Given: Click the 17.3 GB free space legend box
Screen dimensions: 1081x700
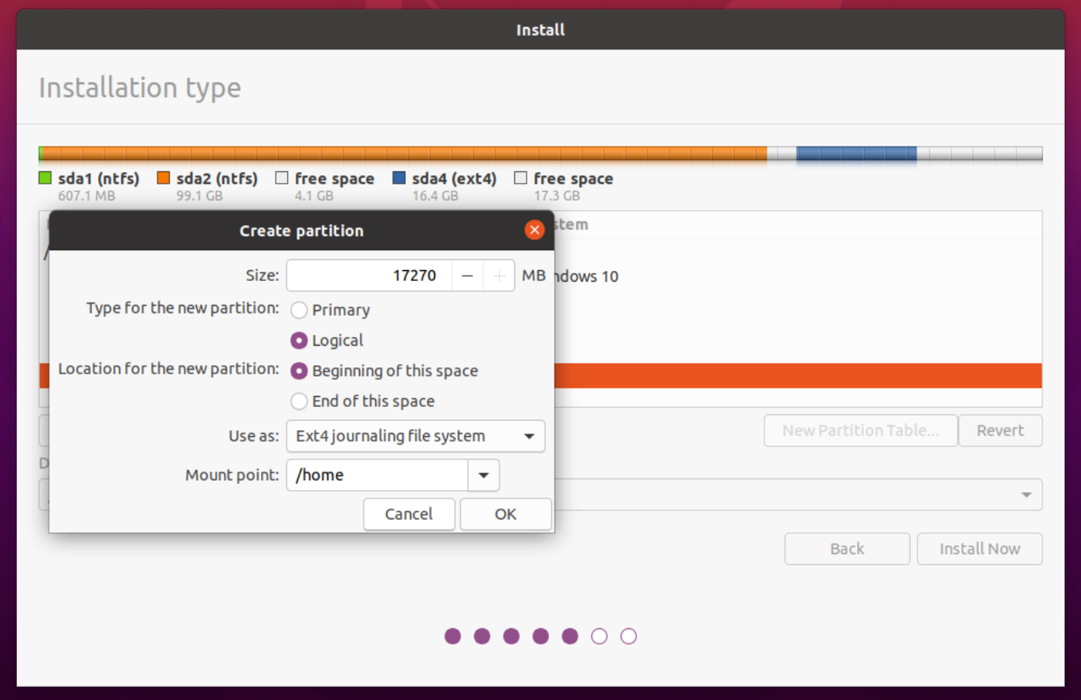Looking at the screenshot, I should (520, 178).
